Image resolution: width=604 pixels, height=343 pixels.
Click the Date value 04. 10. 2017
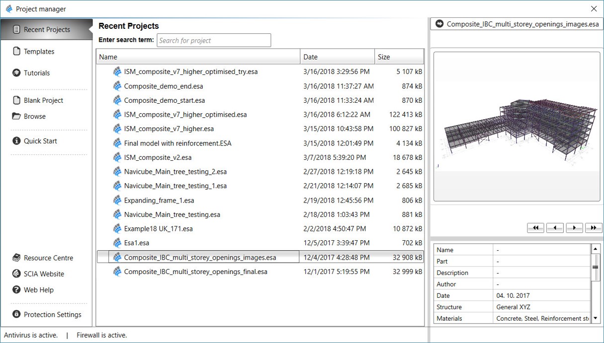click(x=513, y=296)
